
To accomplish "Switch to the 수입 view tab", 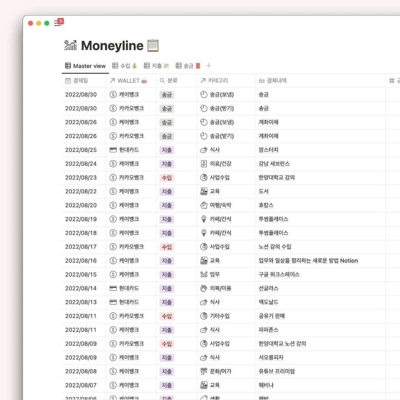I will coord(125,66).
